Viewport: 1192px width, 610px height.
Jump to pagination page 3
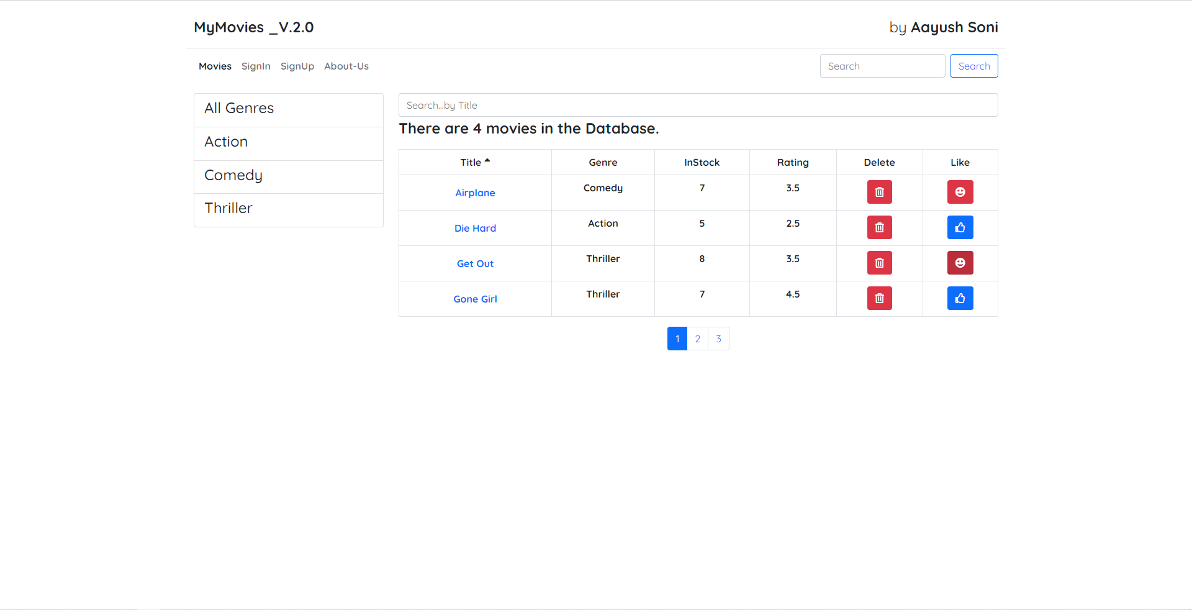[x=718, y=339]
